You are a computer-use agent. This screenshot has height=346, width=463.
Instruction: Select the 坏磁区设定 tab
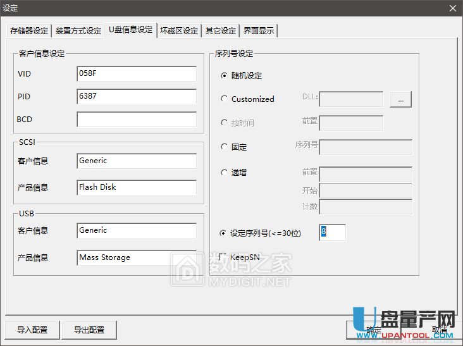click(x=178, y=31)
